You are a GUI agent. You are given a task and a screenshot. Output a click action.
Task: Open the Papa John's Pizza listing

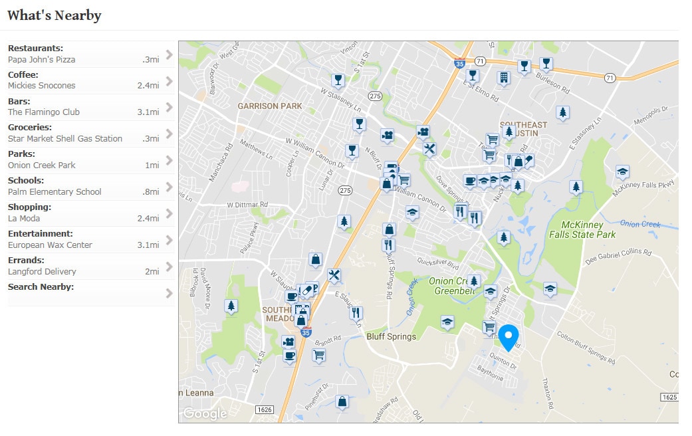41,60
